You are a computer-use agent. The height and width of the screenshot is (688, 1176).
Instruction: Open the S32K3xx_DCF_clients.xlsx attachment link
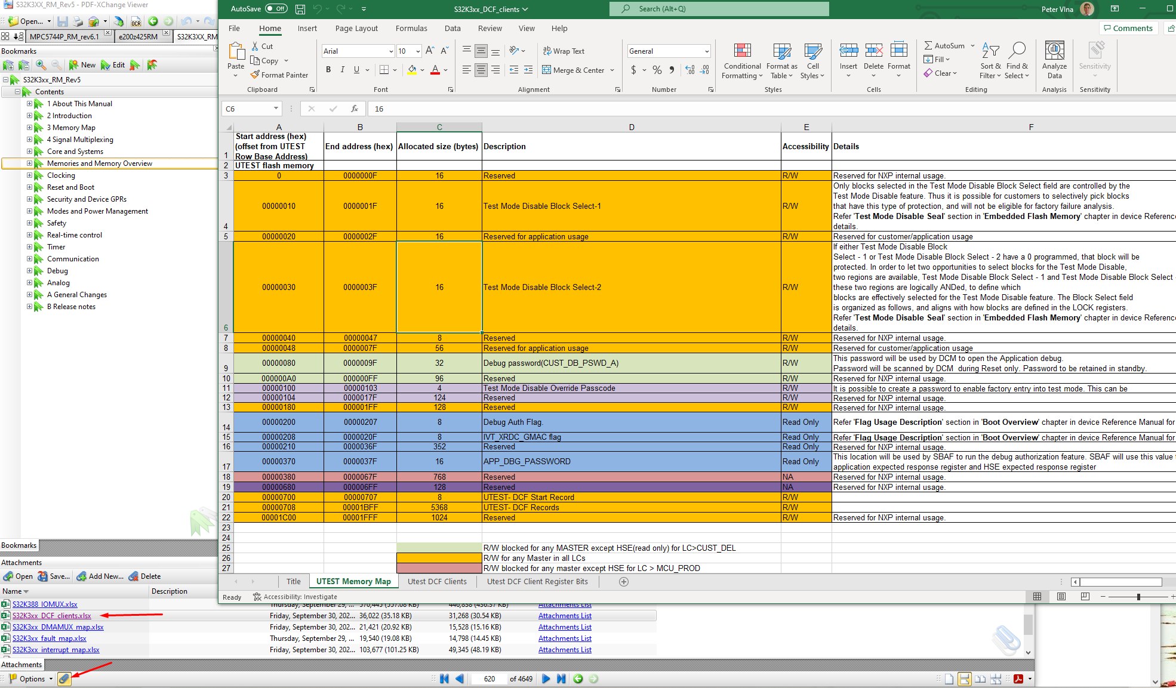click(x=52, y=615)
